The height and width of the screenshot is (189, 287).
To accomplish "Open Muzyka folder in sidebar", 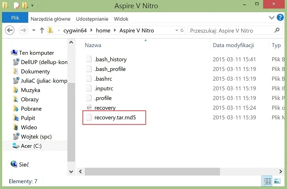I will click(x=30, y=90).
